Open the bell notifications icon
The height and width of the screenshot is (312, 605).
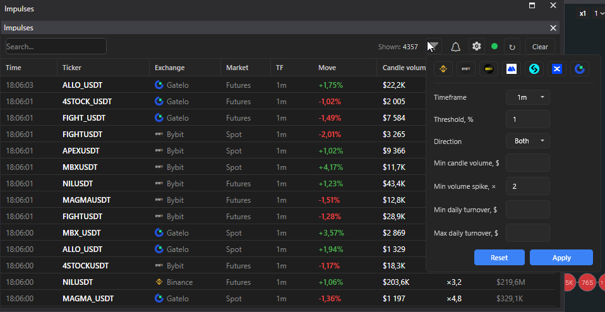click(456, 47)
